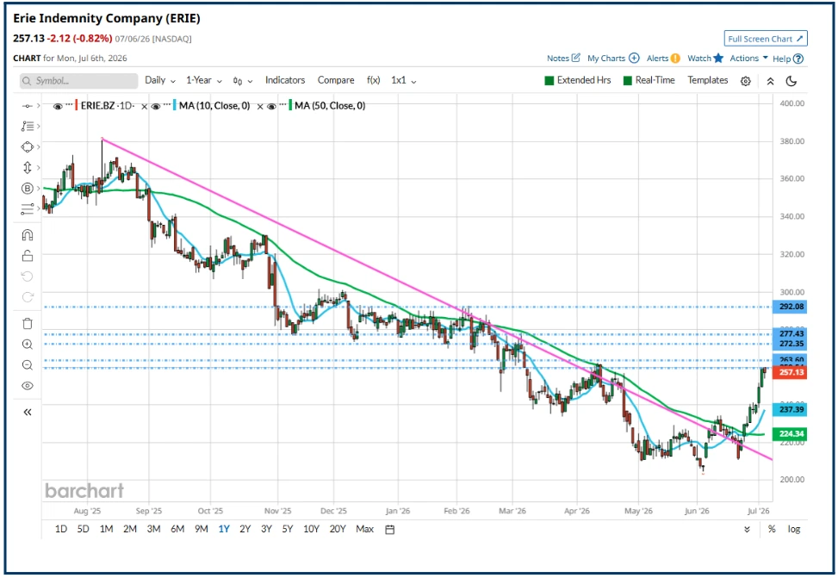Select the 5D range tab

[x=84, y=529]
